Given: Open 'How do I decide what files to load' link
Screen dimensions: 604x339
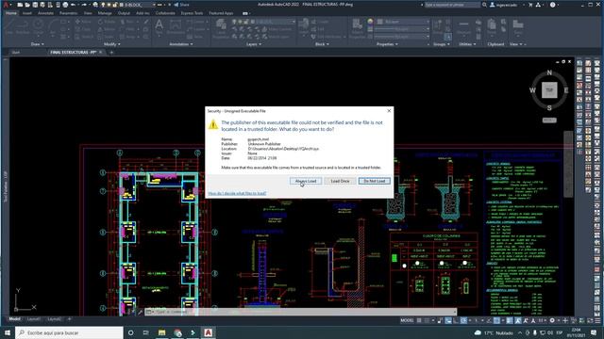Looking at the screenshot, I should (237, 193).
